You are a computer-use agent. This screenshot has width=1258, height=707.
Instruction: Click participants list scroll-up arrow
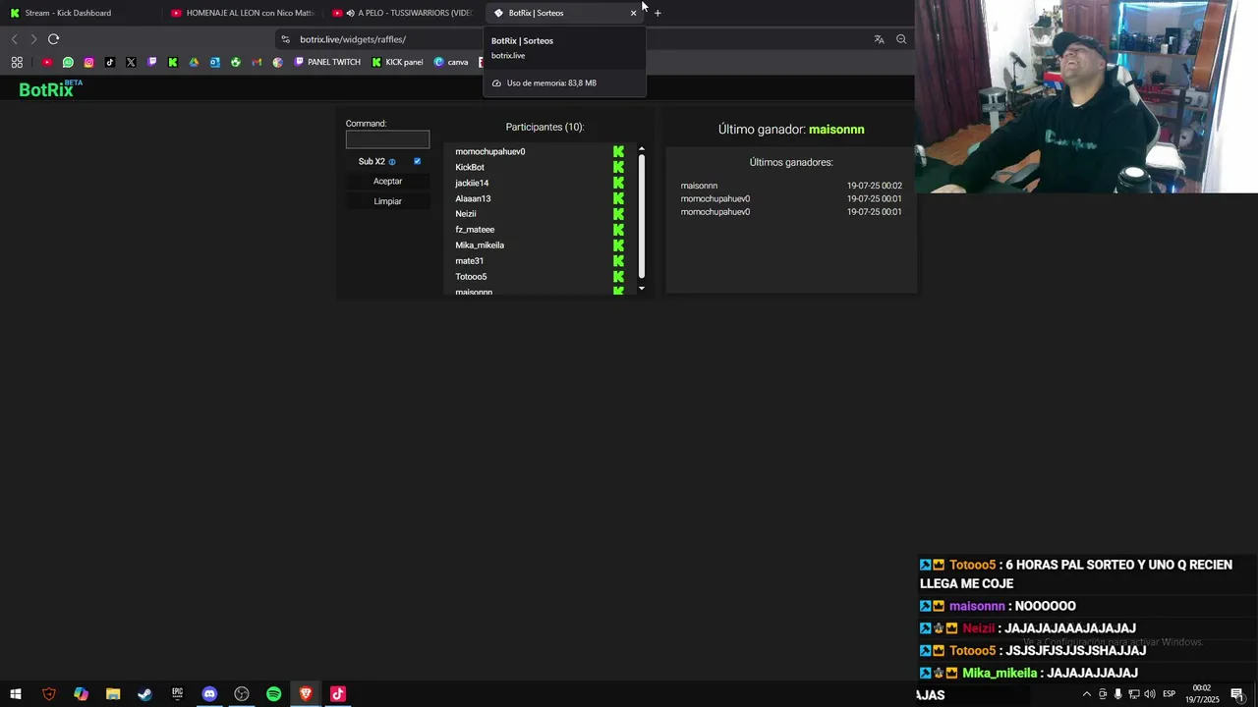[x=642, y=149]
